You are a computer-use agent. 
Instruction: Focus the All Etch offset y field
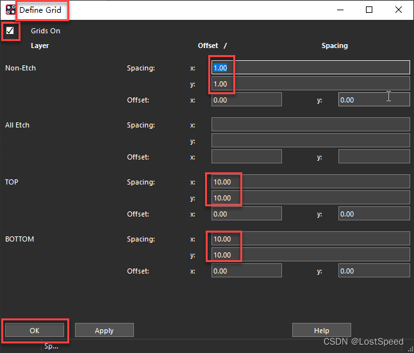(x=374, y=157)
